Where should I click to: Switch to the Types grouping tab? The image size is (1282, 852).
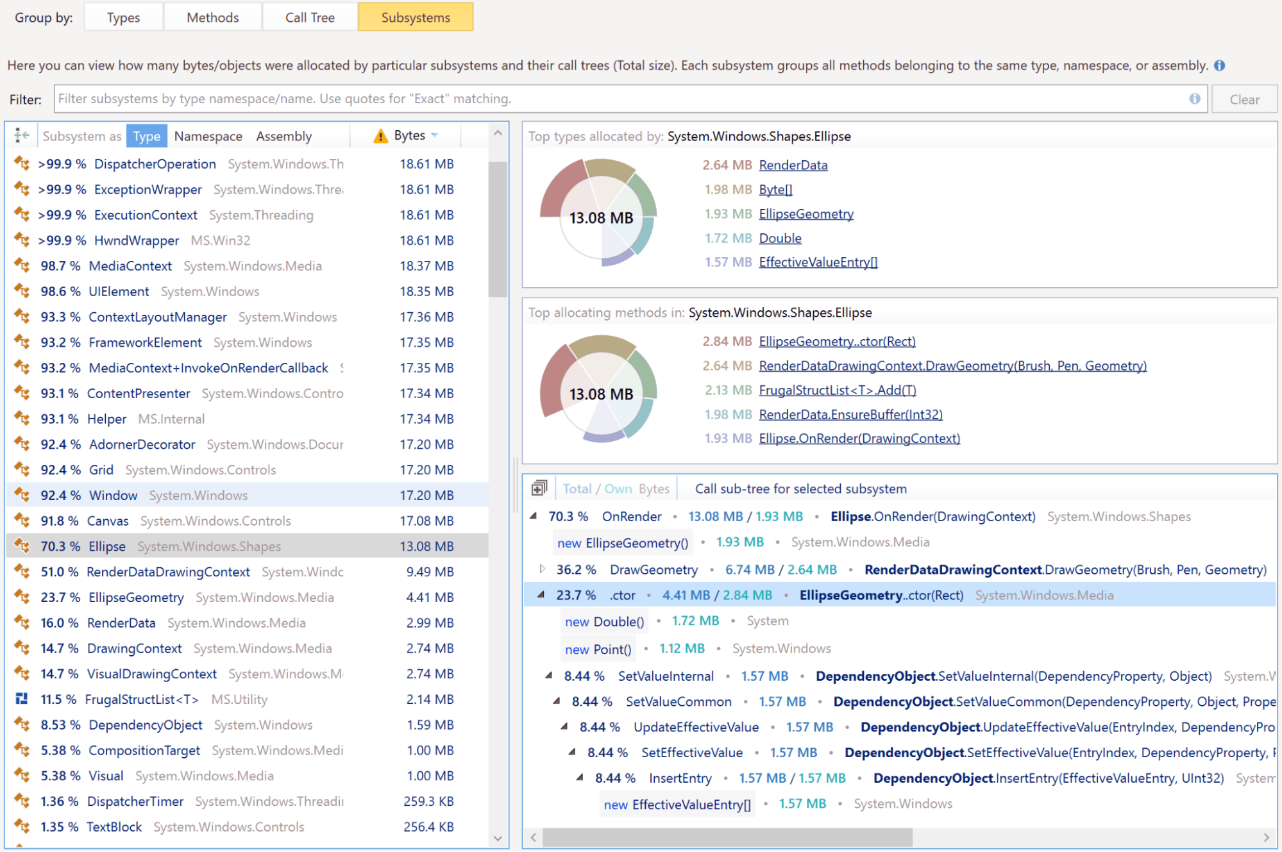click(123, 17)
